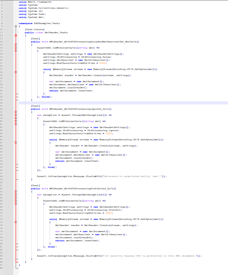The image size is (228, 275).
Task: Toggle the fold marker on line 64
Action: (16, 195)
